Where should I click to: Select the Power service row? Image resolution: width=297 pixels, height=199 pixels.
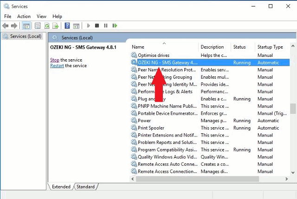(210, 120)
